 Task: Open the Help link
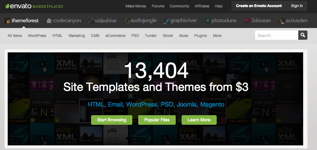pos(219,6)
